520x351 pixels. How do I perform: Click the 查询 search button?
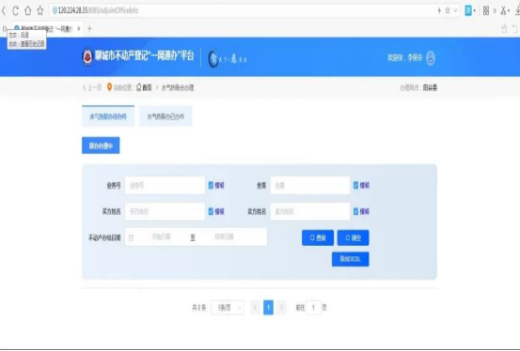pyautogui.click(x=318, y=237)
